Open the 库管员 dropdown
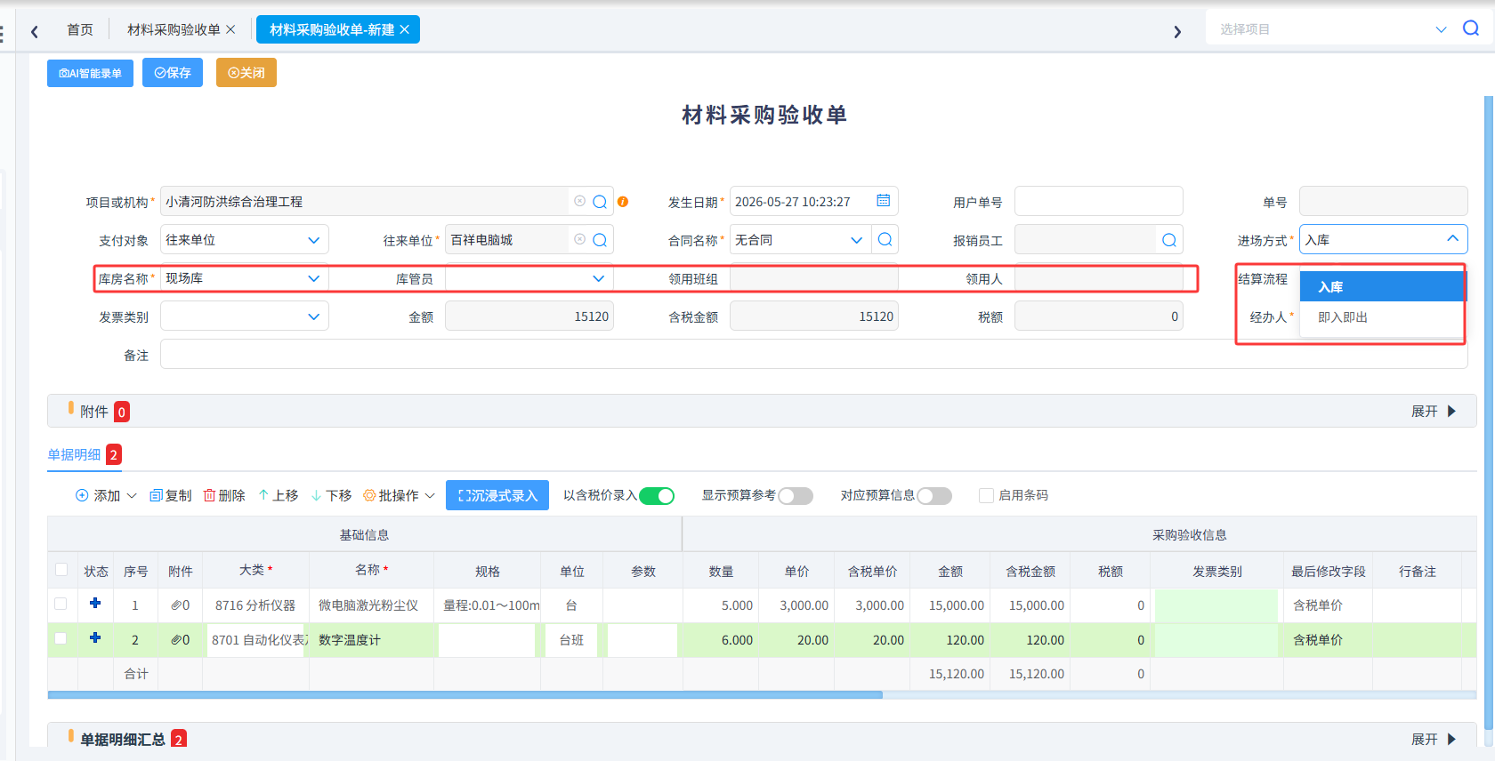Image resolution: width=1495 pixels, height=761 pixels. tap(529, 278)
